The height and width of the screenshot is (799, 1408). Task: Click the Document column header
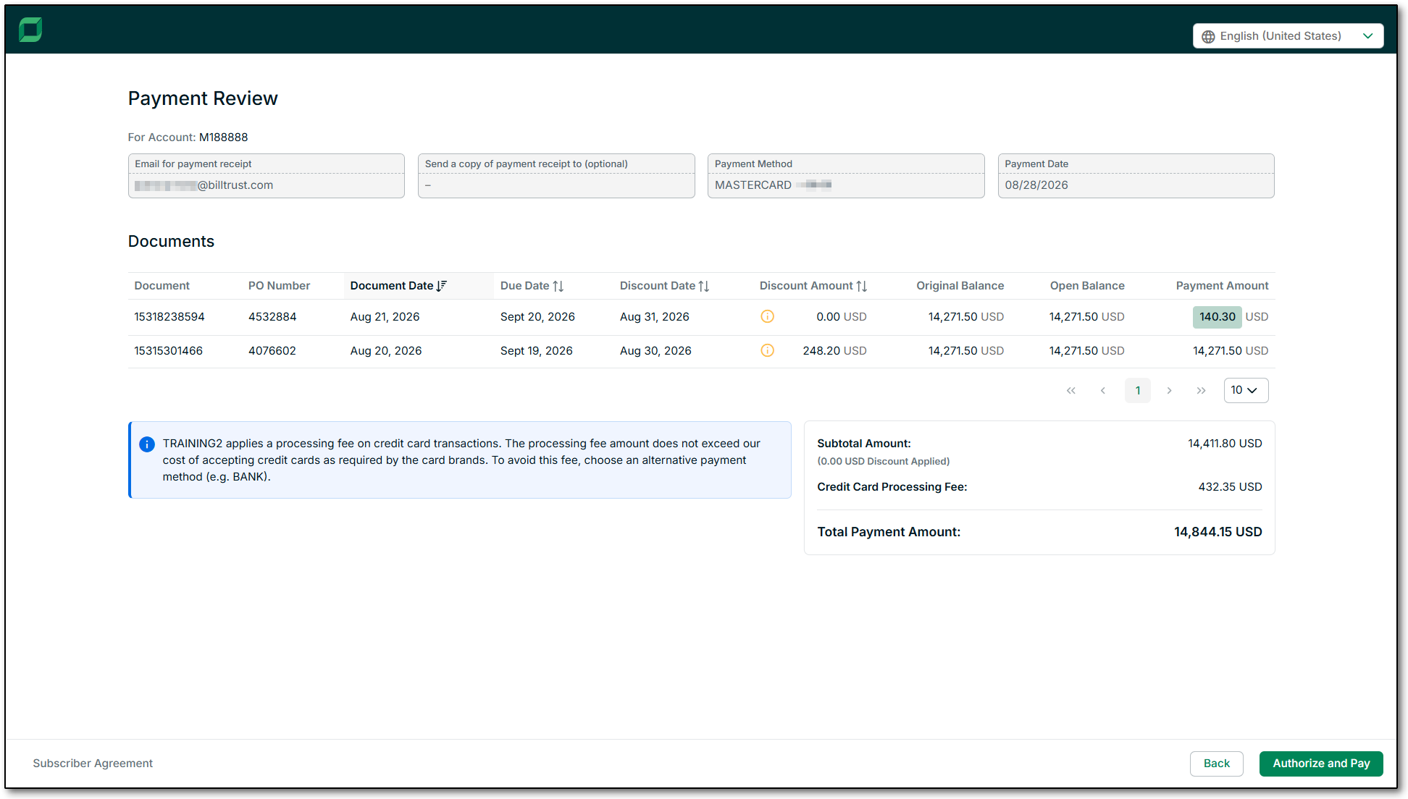point(162,286)
